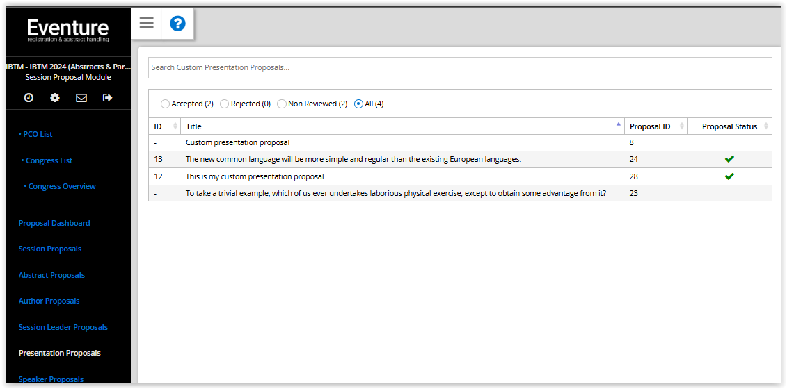The image size is (787, 389).
Task: Open the clock history icon in sidebar
Action: coord(29,98)
